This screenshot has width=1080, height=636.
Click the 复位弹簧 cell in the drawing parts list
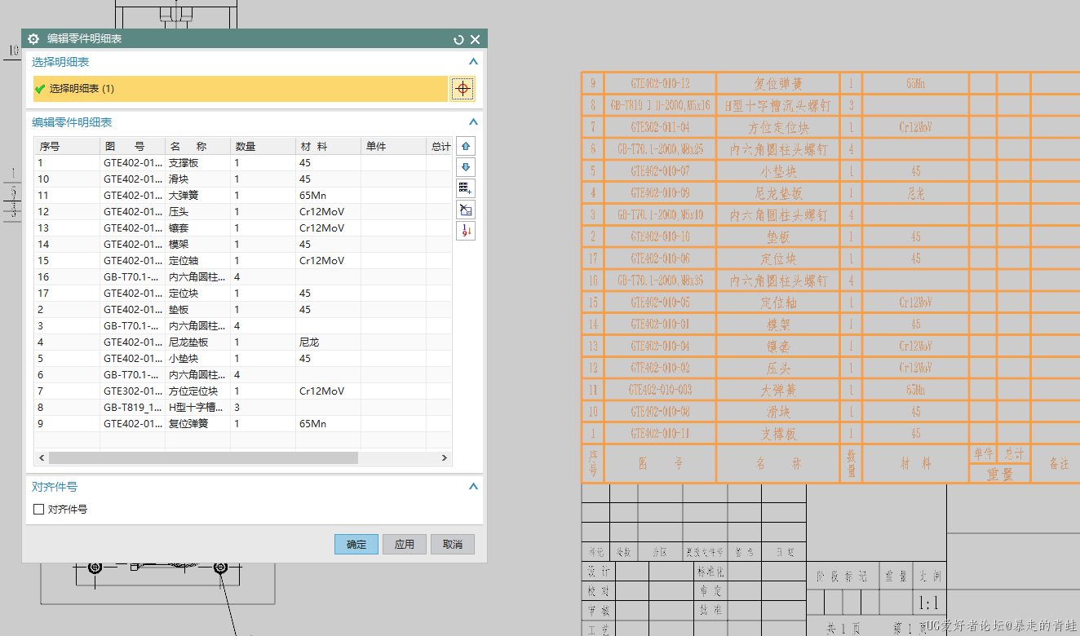pyautogui.click(x=778, y=84)
